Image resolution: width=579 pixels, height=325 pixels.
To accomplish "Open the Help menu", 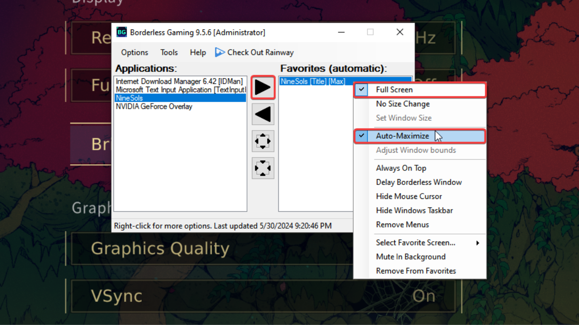I will [198, 52].
